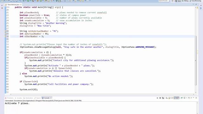Screen dimensions: 203x114
Task: Restore the minimized view in right trim
Action: [201, 6]
